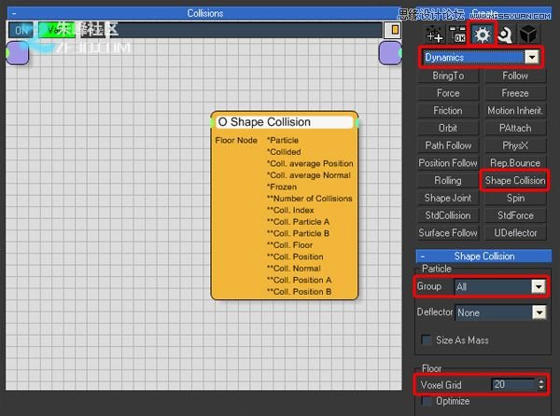Click the **Coll. Floor output

[x=289, y=245]
